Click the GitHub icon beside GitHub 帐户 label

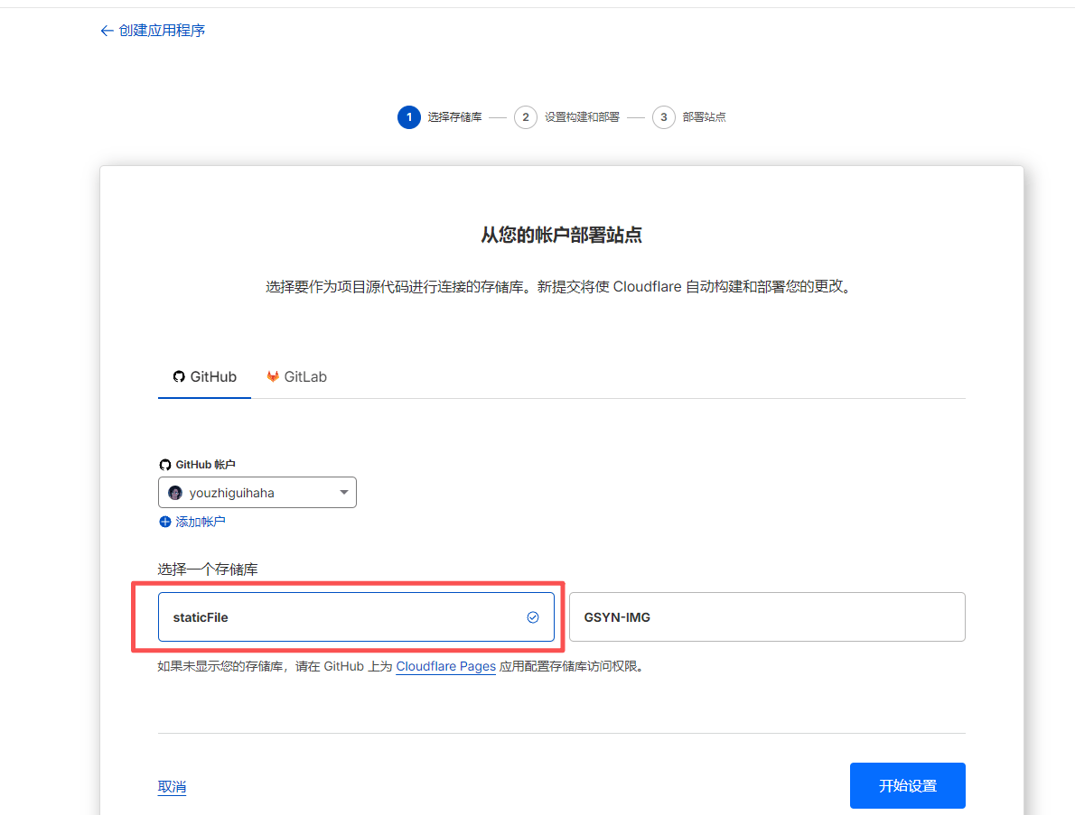(x=165, y=464)
